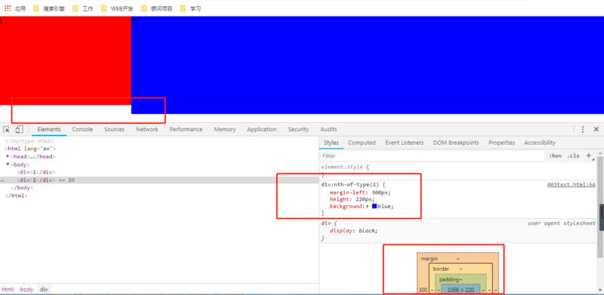Switch to the Console tab
Viewport: 604px width, 295px height.
point(82,130)
